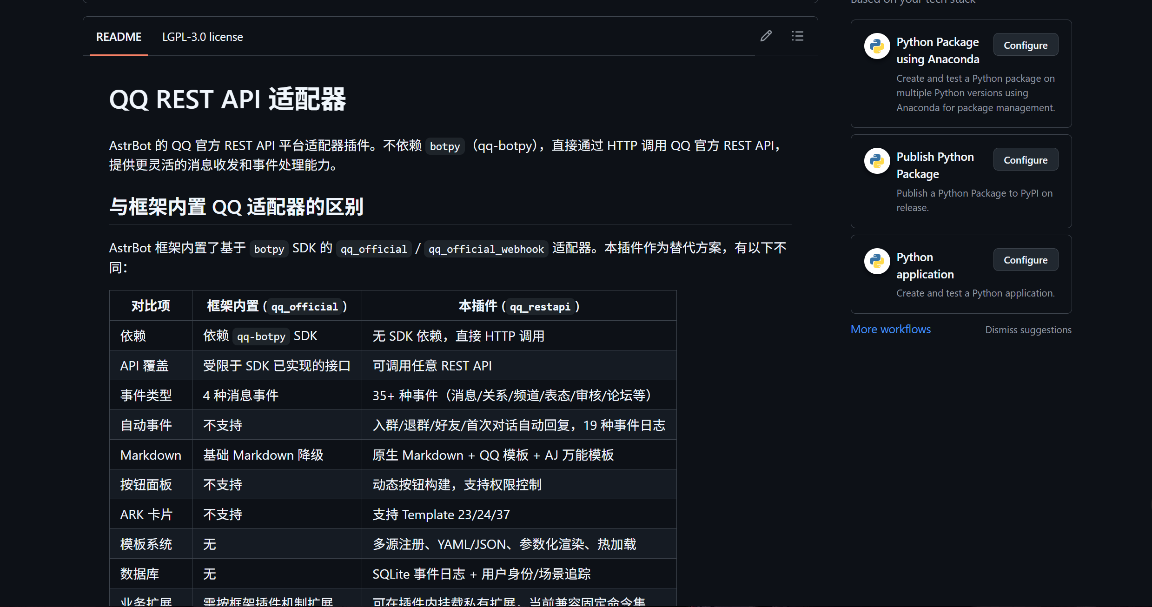The width and height of the screenshot is (1152, 607).
Task: Click Python logo for Anaconda package workflow
Action: [x=877, y=46]
